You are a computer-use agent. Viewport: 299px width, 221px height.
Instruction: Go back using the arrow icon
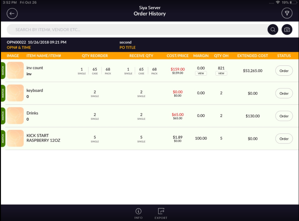pos(12,13)
